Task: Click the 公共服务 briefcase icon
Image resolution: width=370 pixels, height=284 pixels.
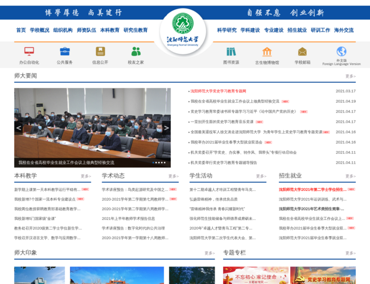Action: coord(65,51)
